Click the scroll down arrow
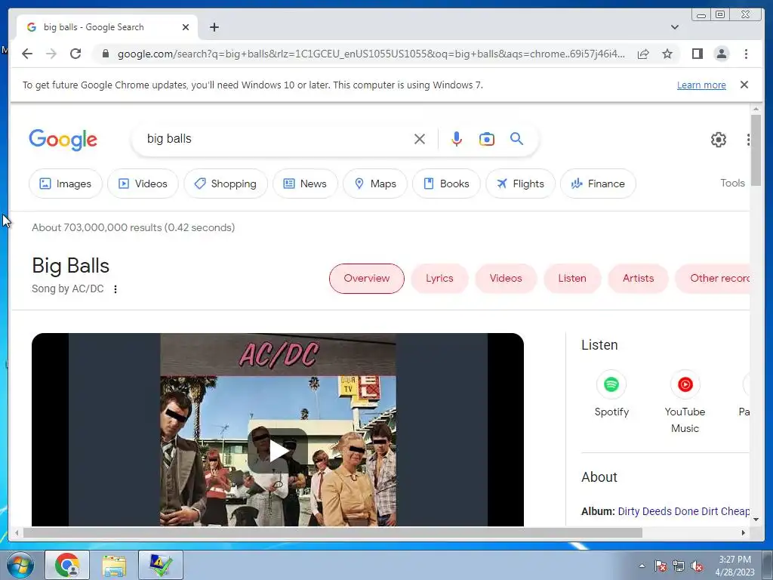This screenshot has height=580, width=773. point(756,519)
